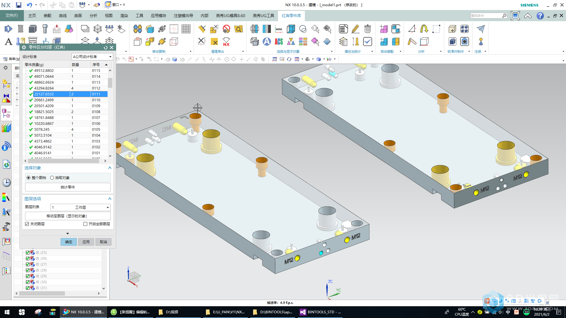Switch to the 主页 tab
The height and width of the screenshot is (318, 566).
coord(32,16)
